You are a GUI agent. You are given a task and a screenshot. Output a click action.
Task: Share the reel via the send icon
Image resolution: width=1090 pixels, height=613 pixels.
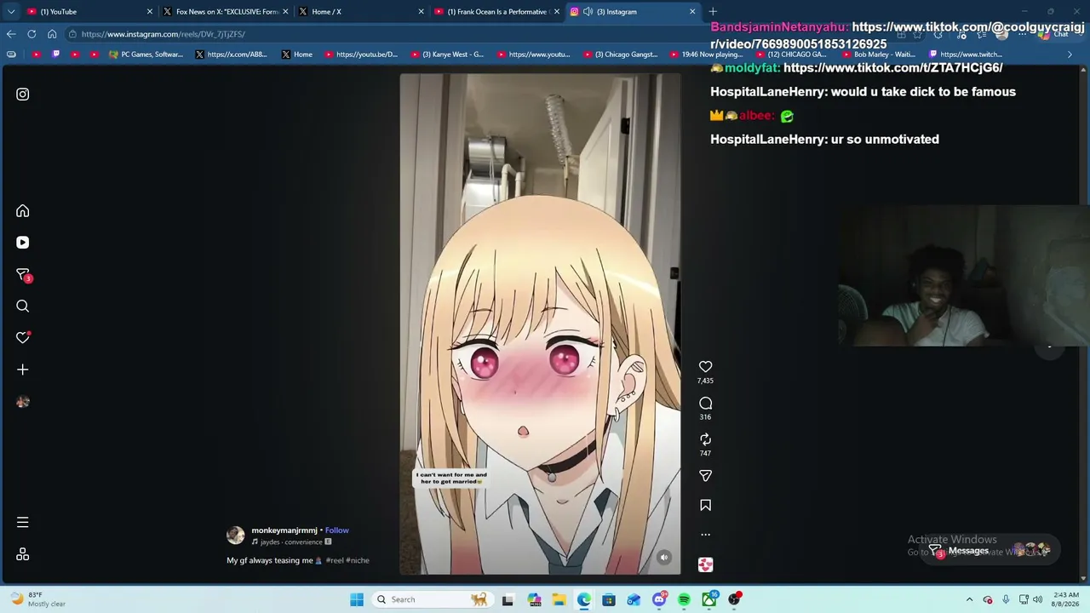705,476
